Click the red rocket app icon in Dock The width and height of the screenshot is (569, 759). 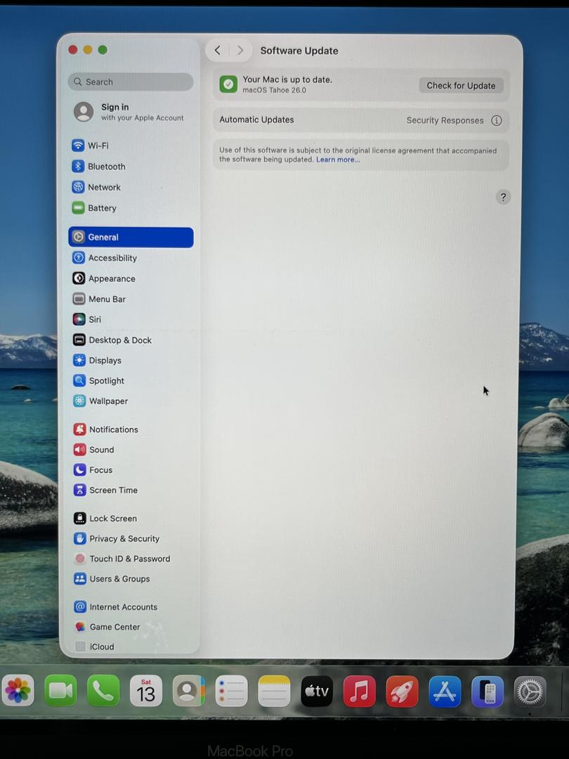click(x=402, y=692)
